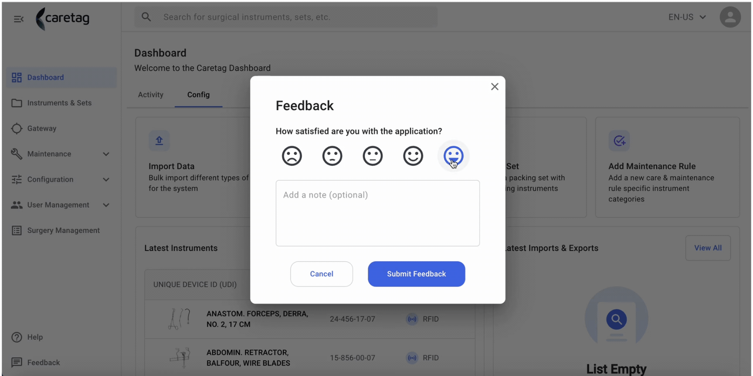Select the very dissatisfied frowning face
This screenshot has height=376, width=753.
292,156
